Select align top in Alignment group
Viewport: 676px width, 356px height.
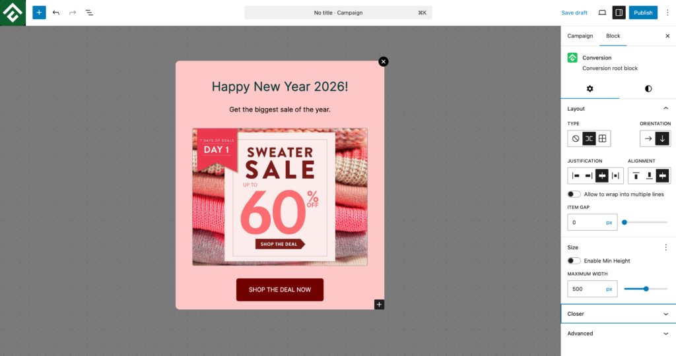pyautogui.click(x=636, y=176)
